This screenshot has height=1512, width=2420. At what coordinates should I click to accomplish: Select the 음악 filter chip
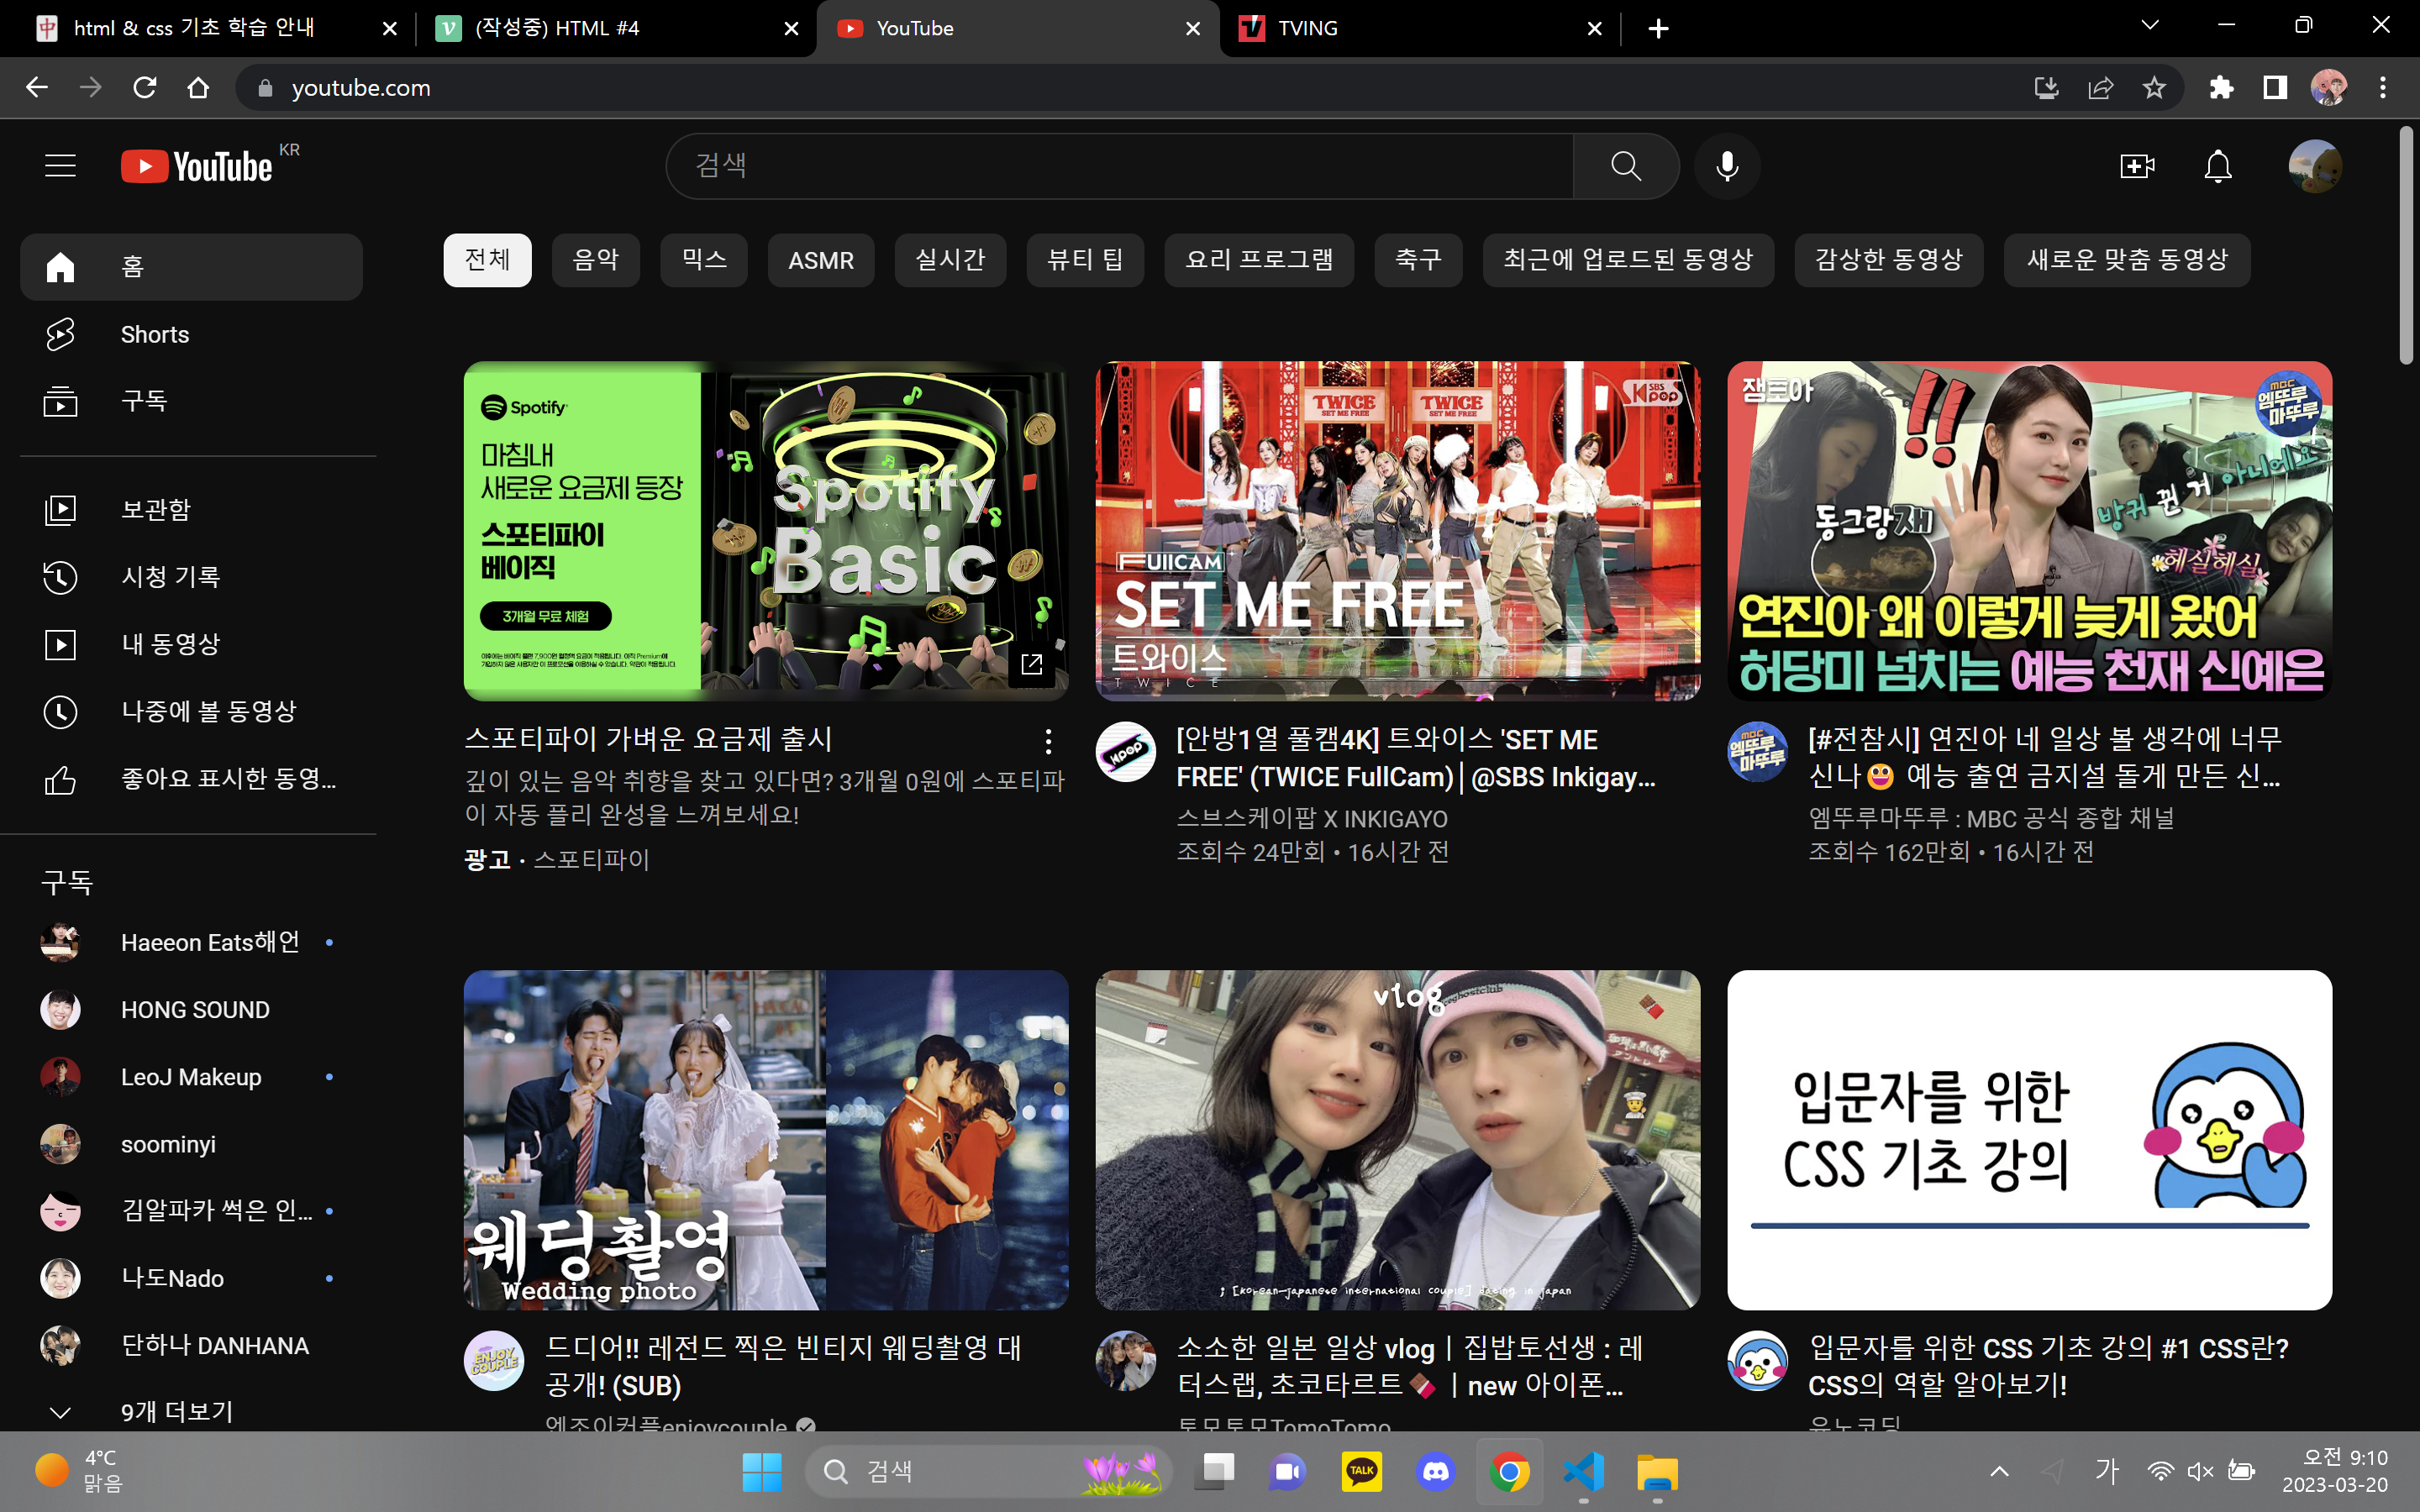tap(595, 260)
